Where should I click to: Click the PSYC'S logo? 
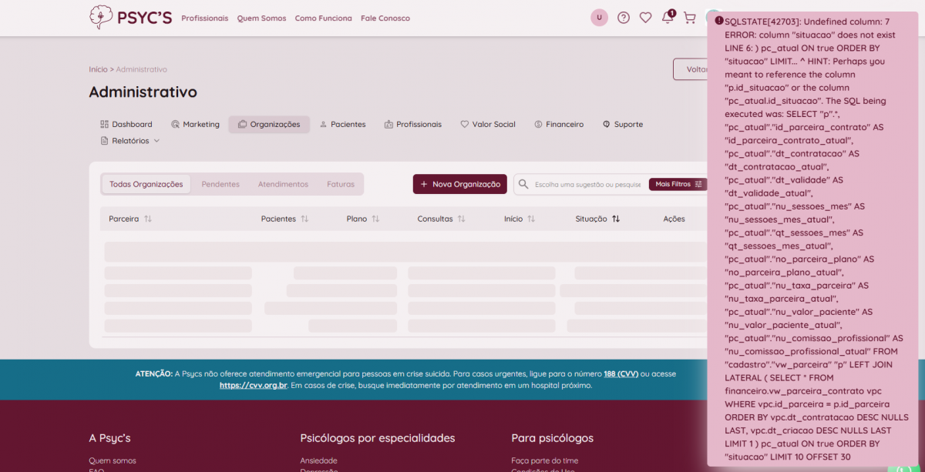(130, 17)
